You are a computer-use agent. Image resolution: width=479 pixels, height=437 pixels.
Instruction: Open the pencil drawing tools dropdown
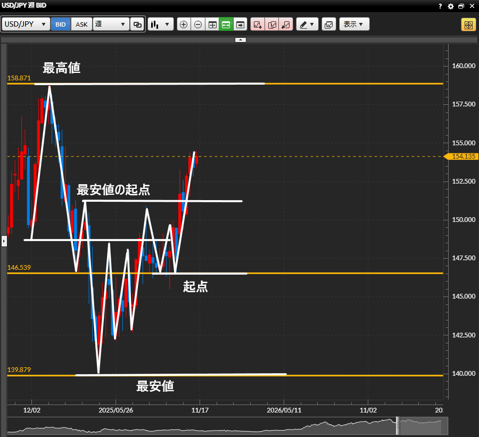tap(307, 24)
